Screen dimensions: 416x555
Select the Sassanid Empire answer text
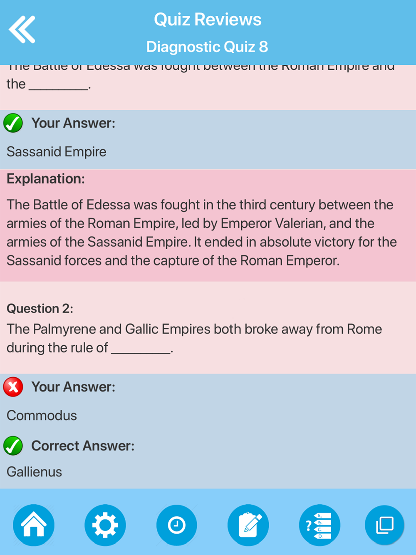(57, 152)
